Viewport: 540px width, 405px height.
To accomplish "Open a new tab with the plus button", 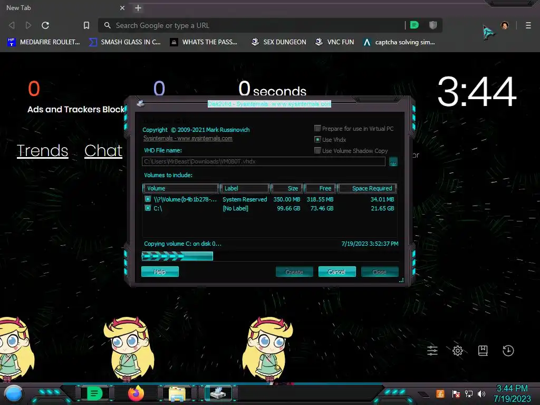I will pos(138,8).
